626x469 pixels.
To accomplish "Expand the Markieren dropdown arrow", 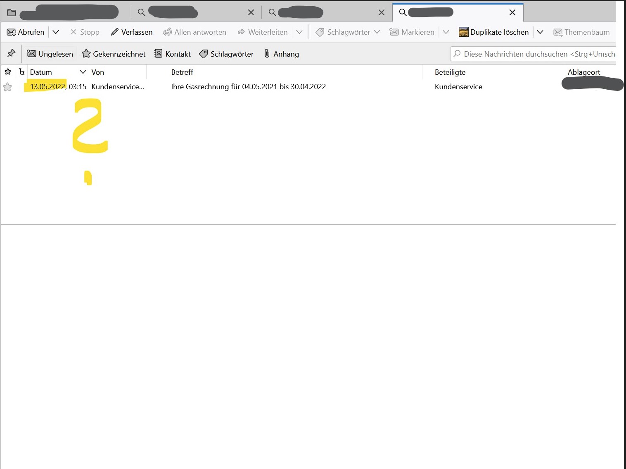I will (x=446, y=32).
